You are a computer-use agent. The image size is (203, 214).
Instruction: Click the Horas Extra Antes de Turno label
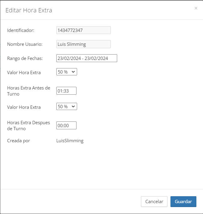[29, 91]
